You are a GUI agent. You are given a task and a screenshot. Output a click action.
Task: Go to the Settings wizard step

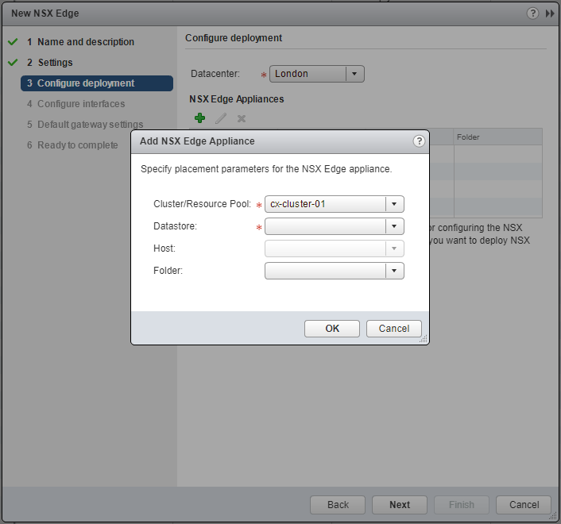(55, 63)
